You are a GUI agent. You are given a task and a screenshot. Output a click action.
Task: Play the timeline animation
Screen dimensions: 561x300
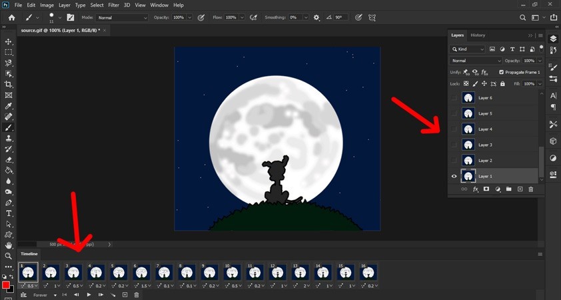click(x=89, y=295)
